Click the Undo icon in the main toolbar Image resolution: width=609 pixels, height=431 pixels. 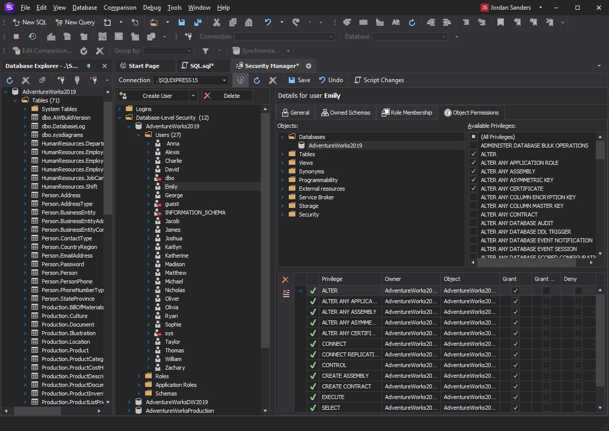pyautogui.click(x=267, y=22)
